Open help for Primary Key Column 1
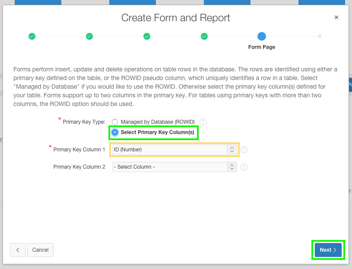 pos(244,149)
